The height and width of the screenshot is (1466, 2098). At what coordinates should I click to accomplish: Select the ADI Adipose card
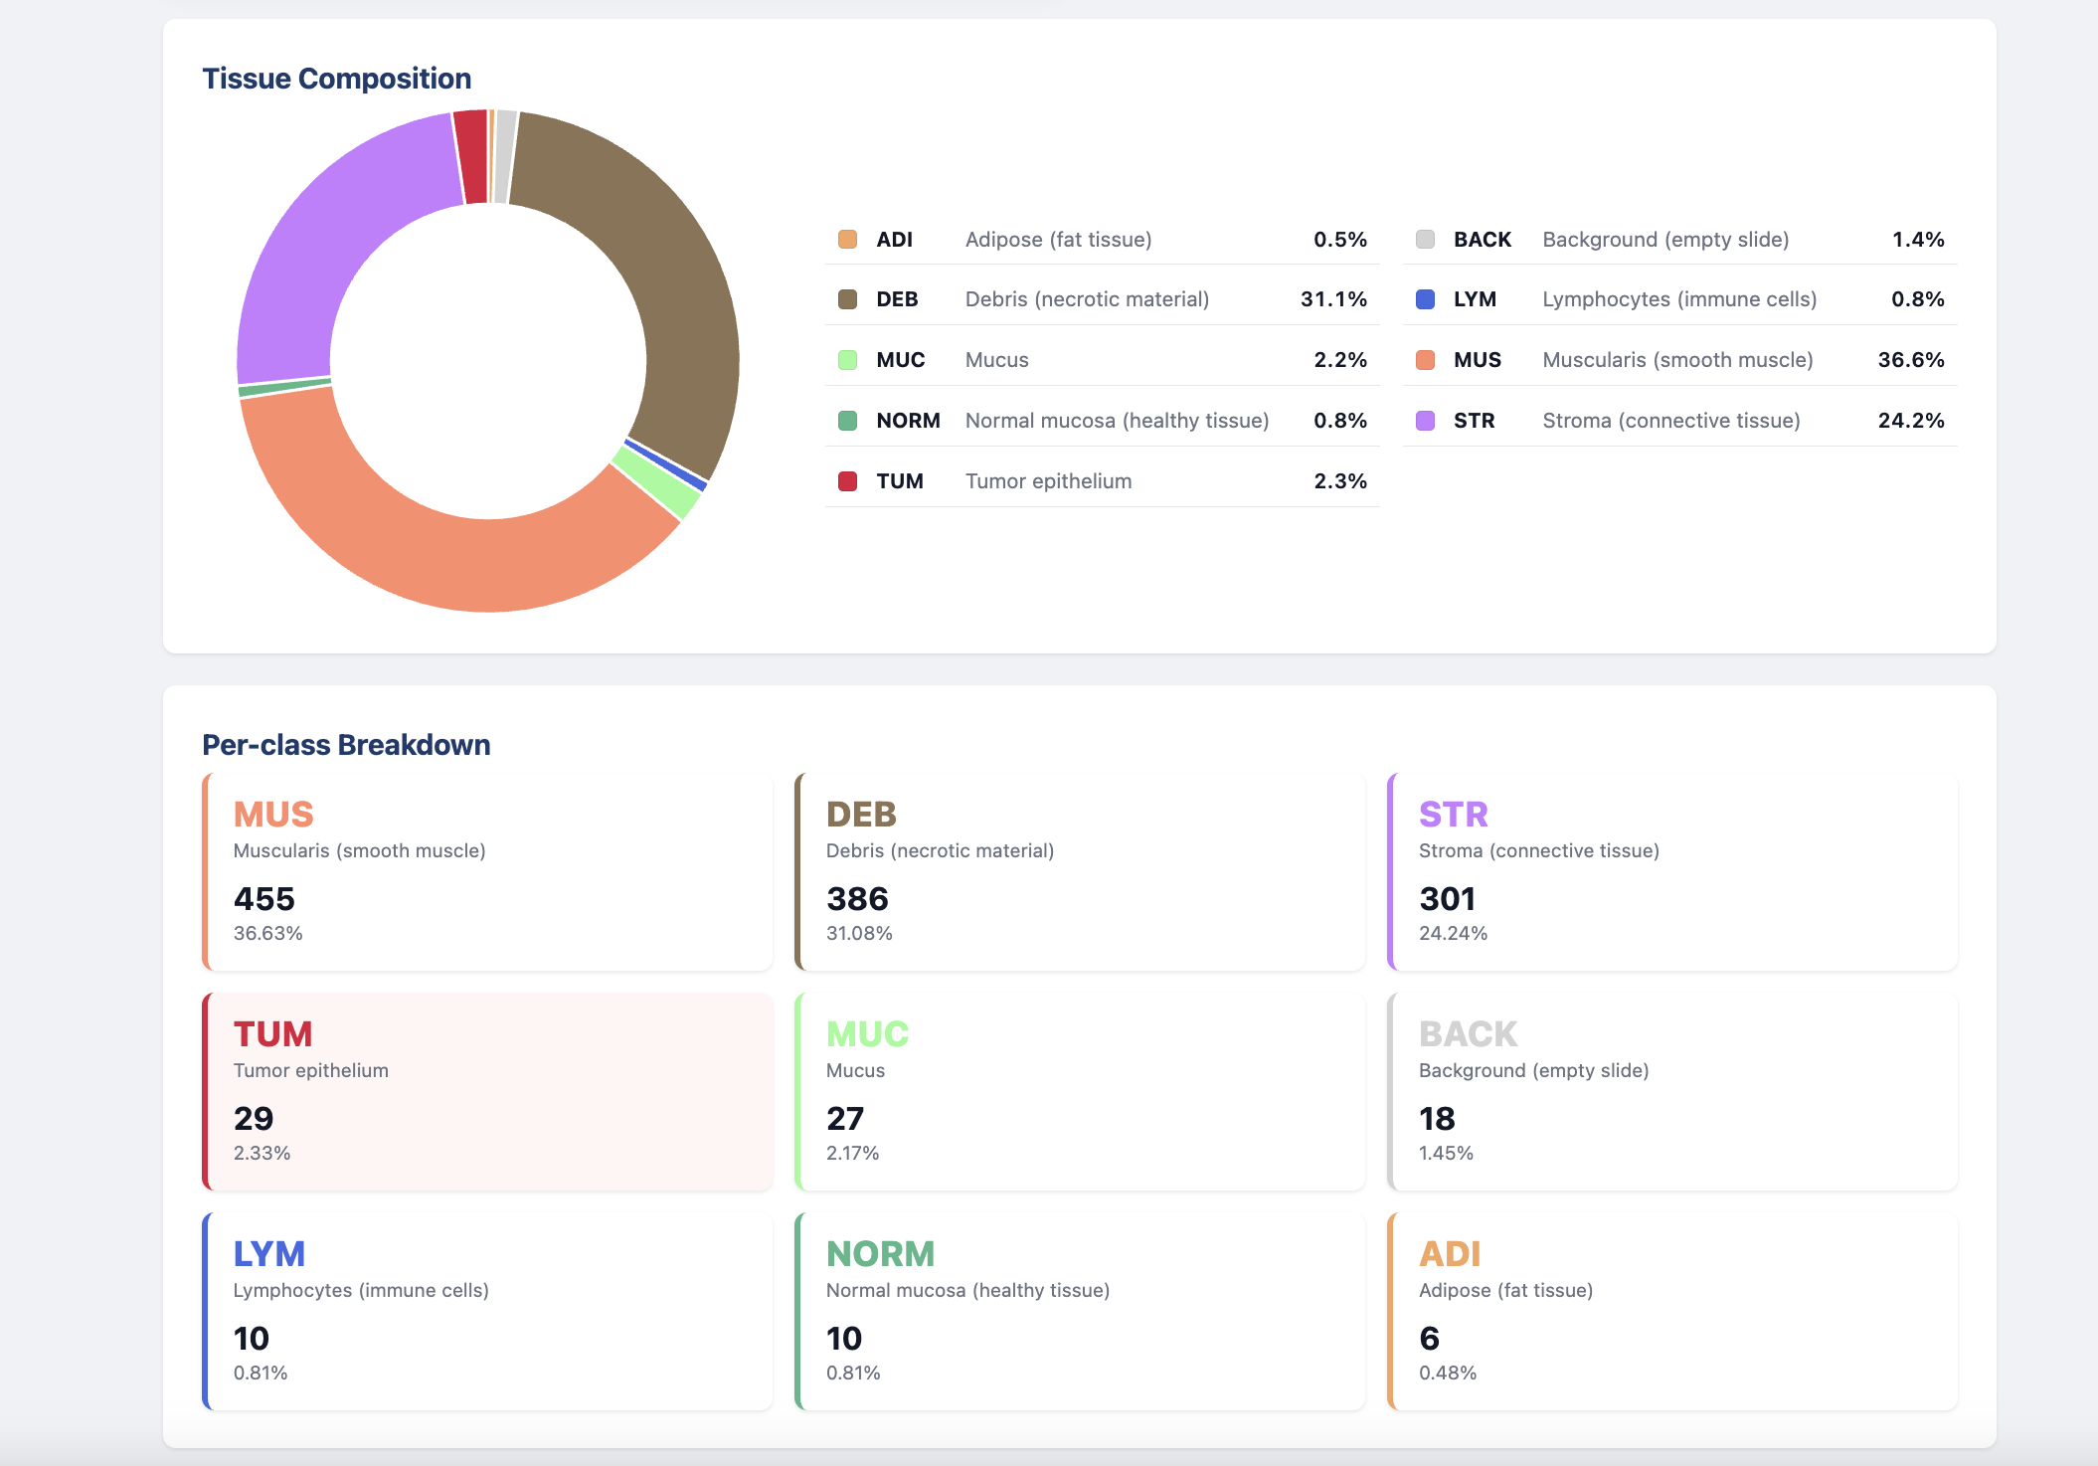[1672, 1311]
